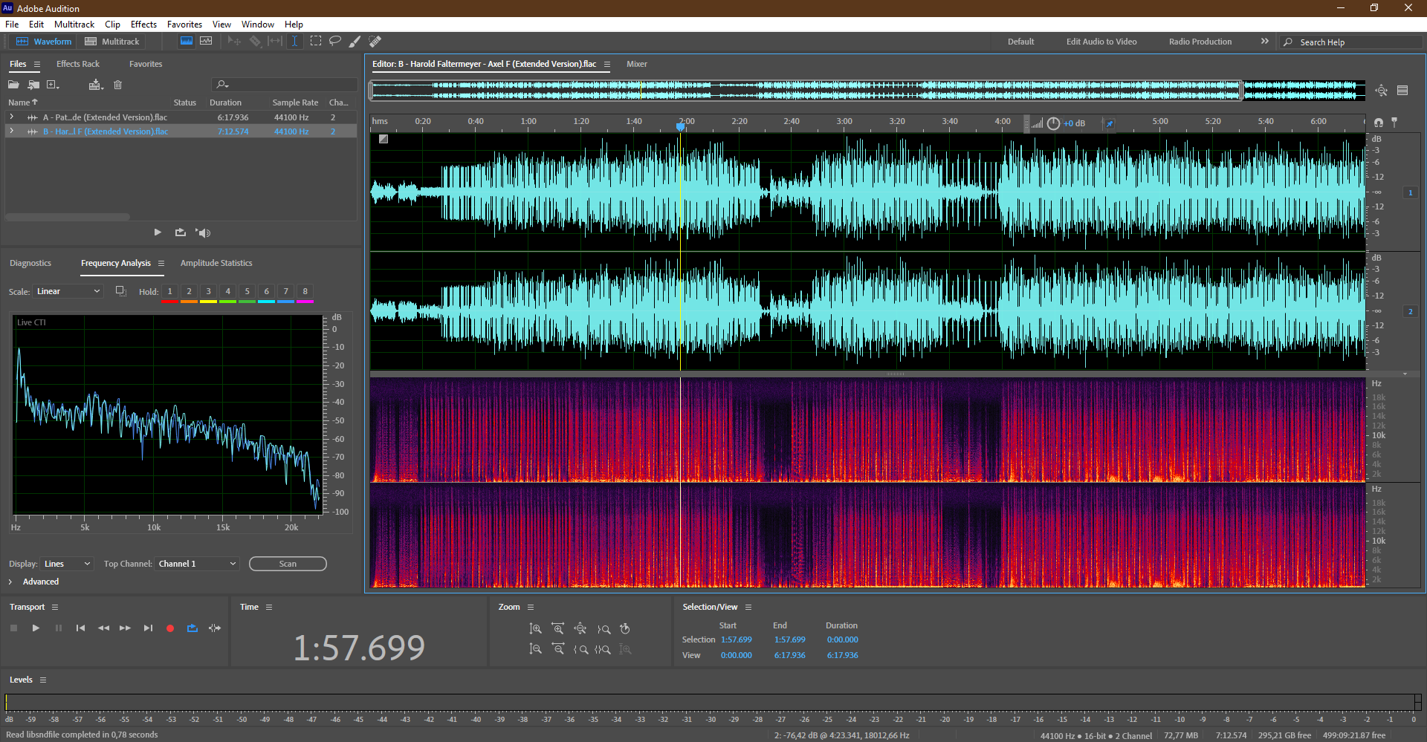Select the Spot Healing Brush tool
Image resolution: width=1427 pixels, height=742 pixels.
pyautogui.click(x=375, y=41)
